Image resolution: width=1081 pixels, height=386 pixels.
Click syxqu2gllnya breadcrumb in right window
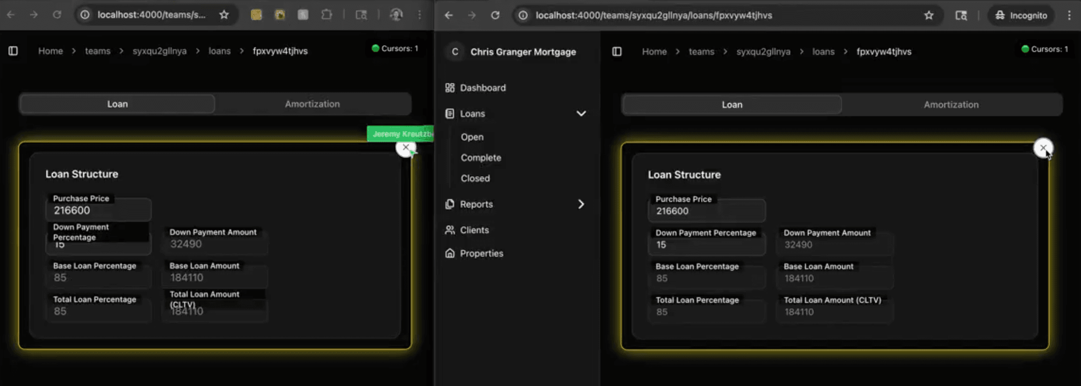point(763,52)
